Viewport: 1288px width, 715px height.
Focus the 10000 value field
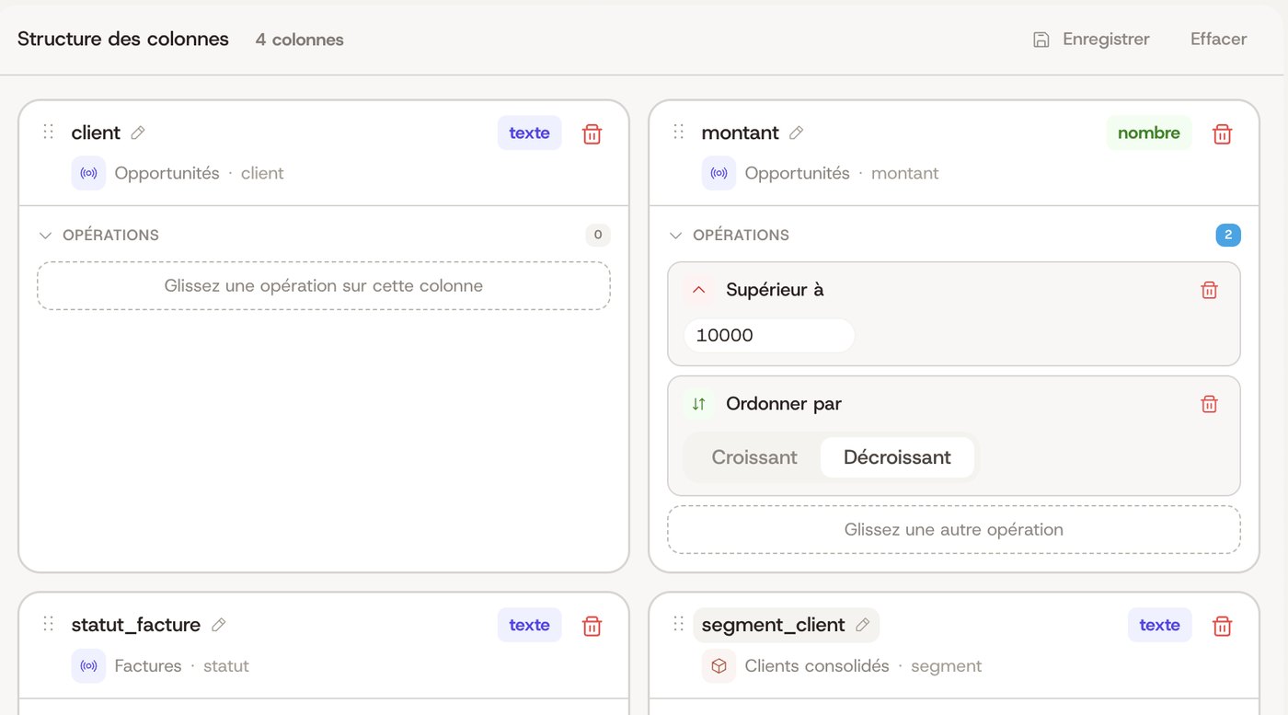pos(769,336)
